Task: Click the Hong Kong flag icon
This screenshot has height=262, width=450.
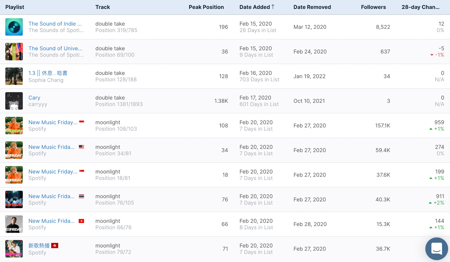Action: pyautogui.click(x=55, y=246)
